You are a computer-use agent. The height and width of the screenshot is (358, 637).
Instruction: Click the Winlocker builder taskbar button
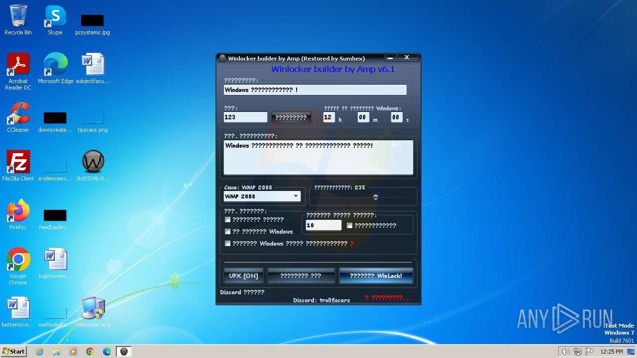point(124,352)
